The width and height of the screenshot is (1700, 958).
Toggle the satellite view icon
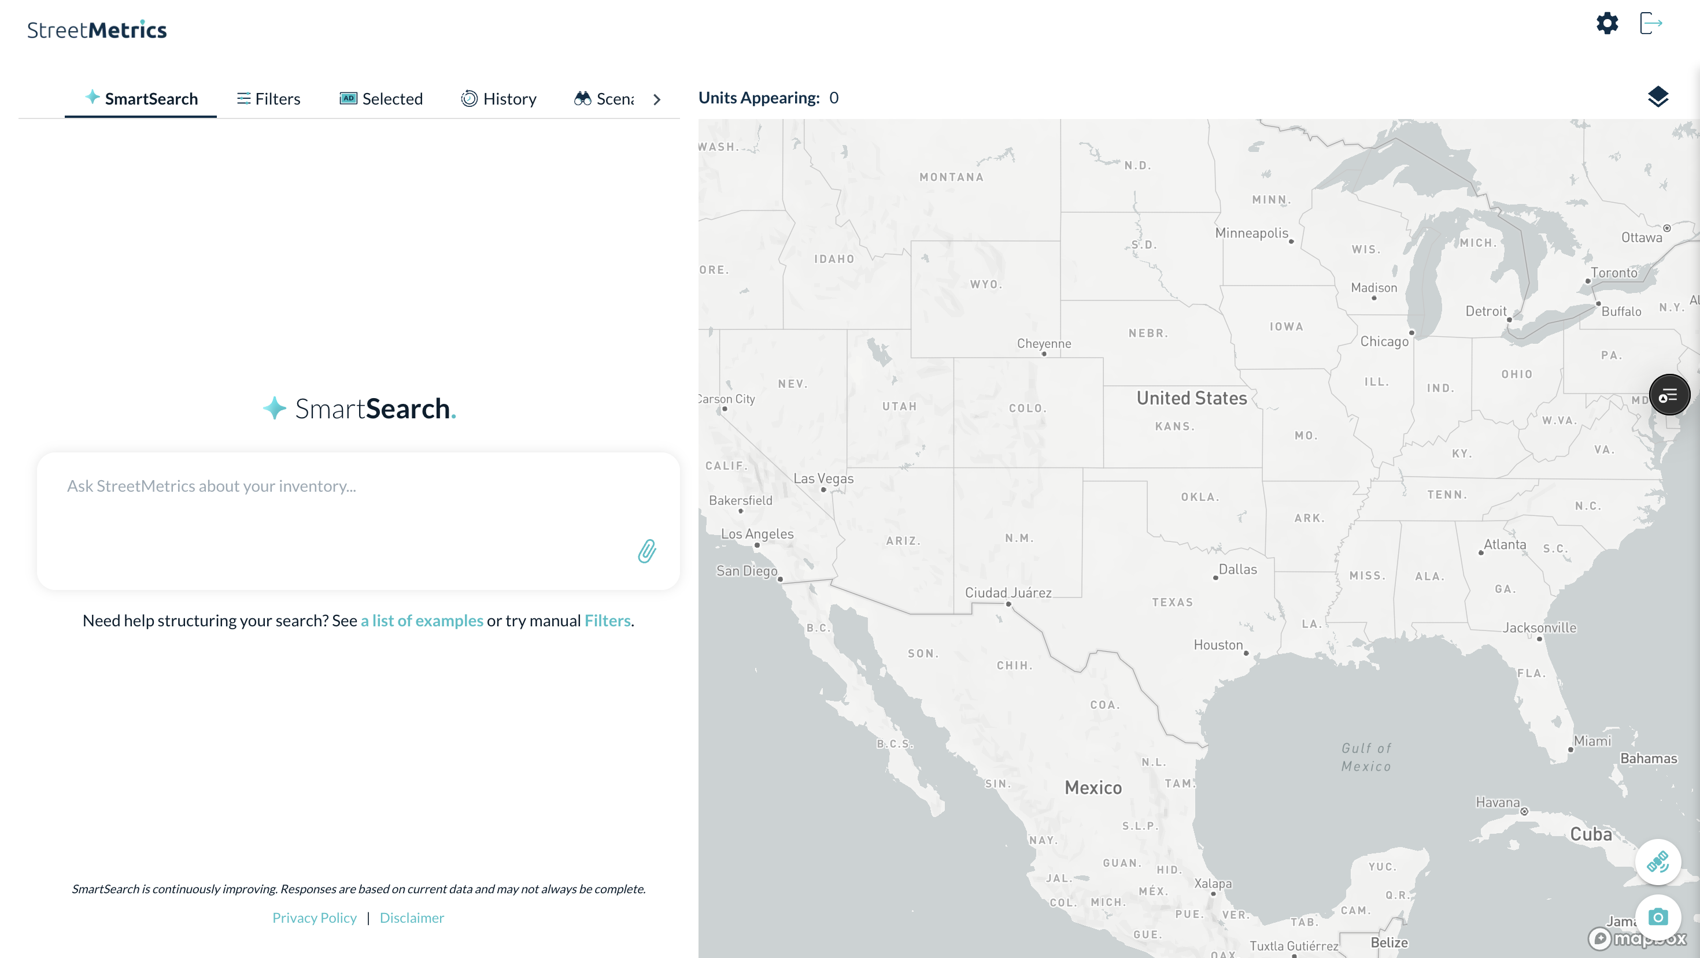pos(1658,862)
